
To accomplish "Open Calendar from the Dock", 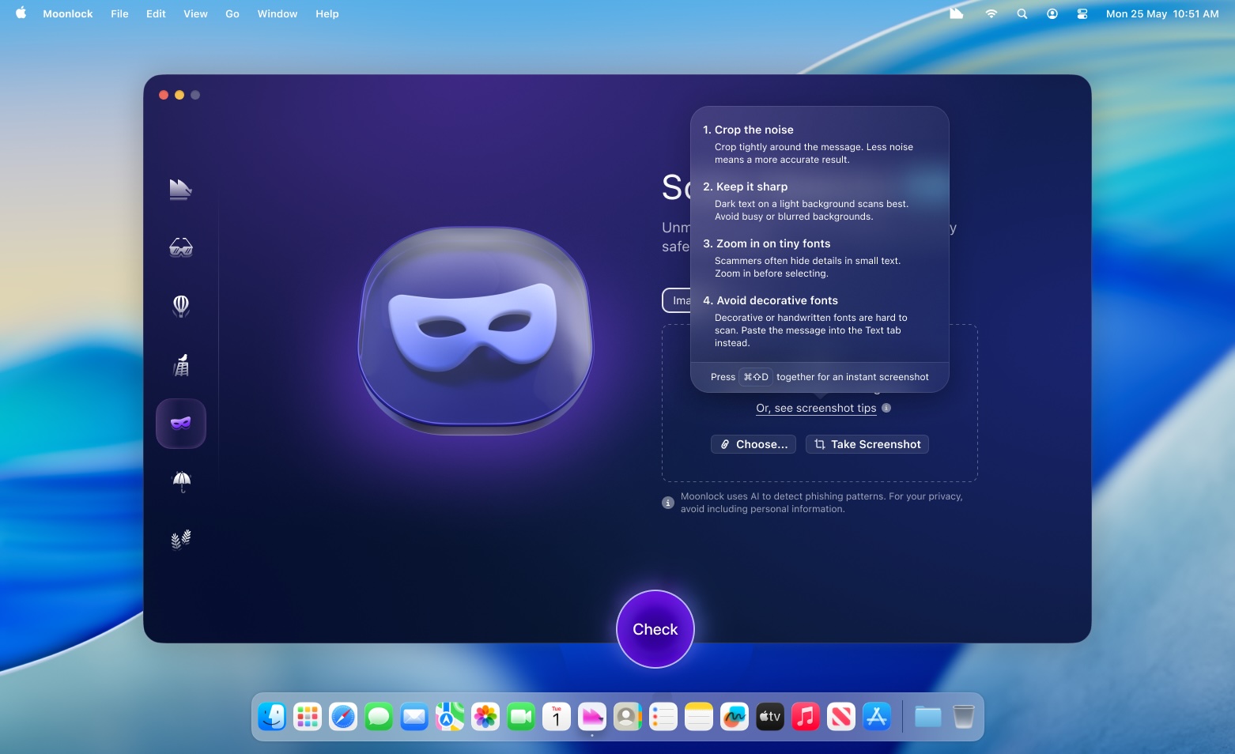I will pos(557,717).
